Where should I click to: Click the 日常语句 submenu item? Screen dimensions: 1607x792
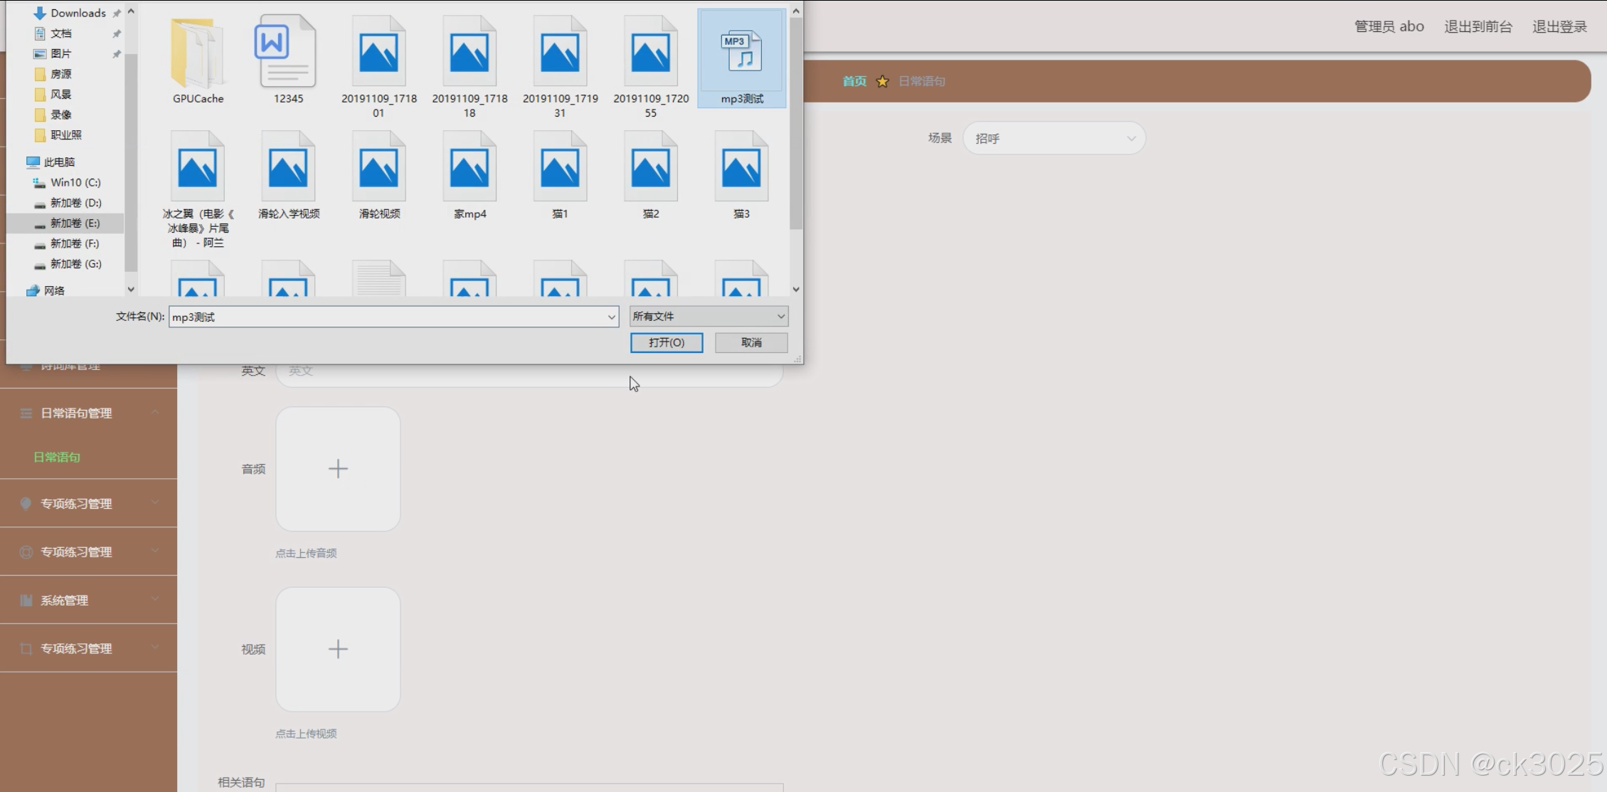point(57,457)
